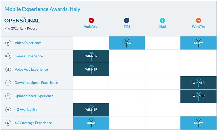This screenshot has width=218, height=131.
Task: Click the teal Iliad logo circle
Action: click(162, 20)
